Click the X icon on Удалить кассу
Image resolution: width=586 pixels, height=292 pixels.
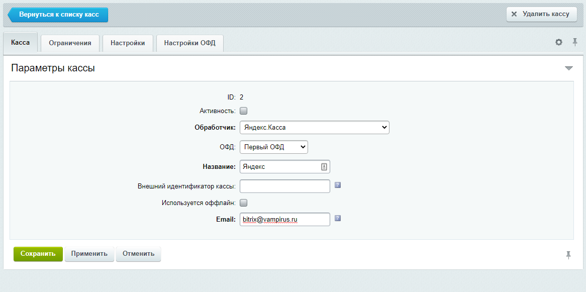[514, 14]
